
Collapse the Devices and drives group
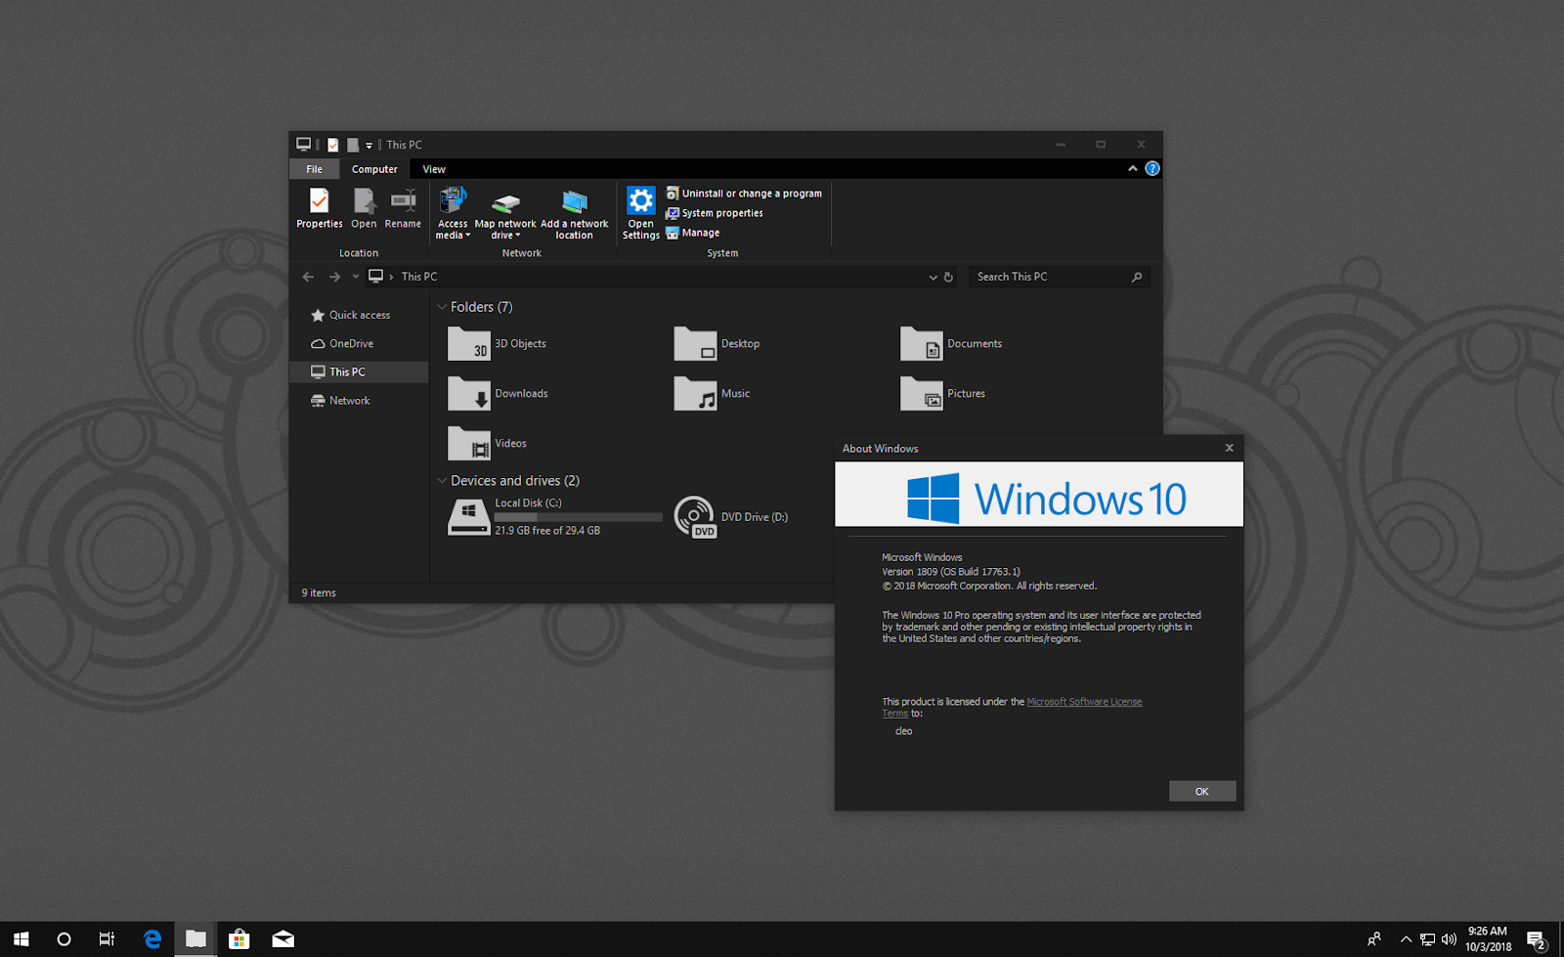(x=442, y=481)
